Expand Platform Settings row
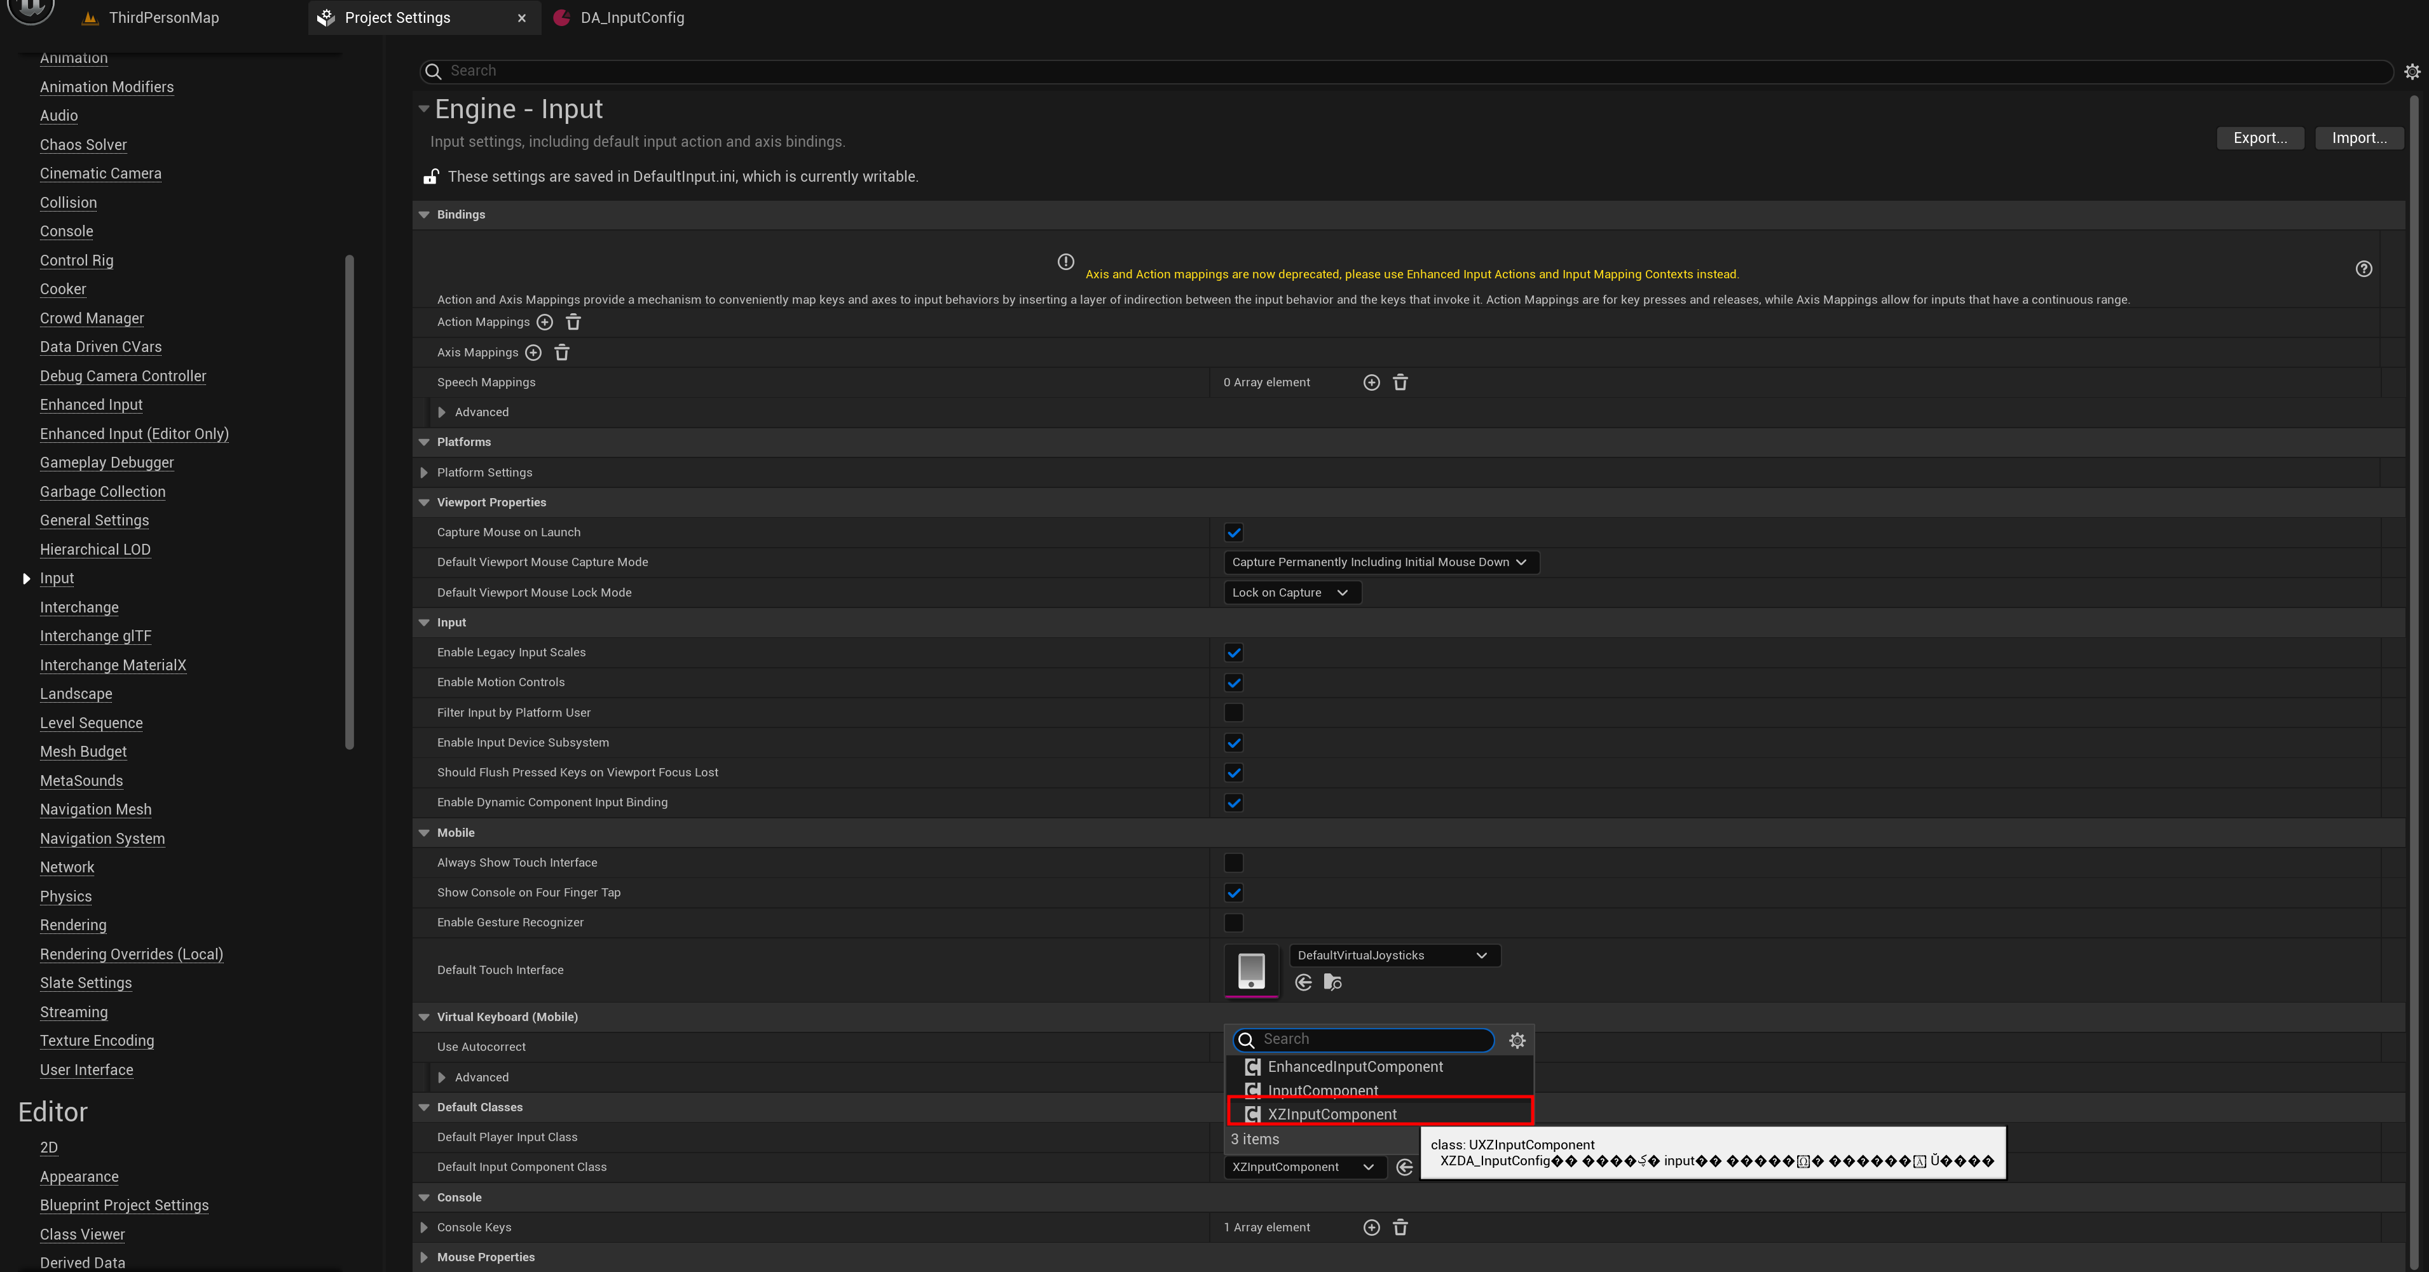 click(424, 473)
